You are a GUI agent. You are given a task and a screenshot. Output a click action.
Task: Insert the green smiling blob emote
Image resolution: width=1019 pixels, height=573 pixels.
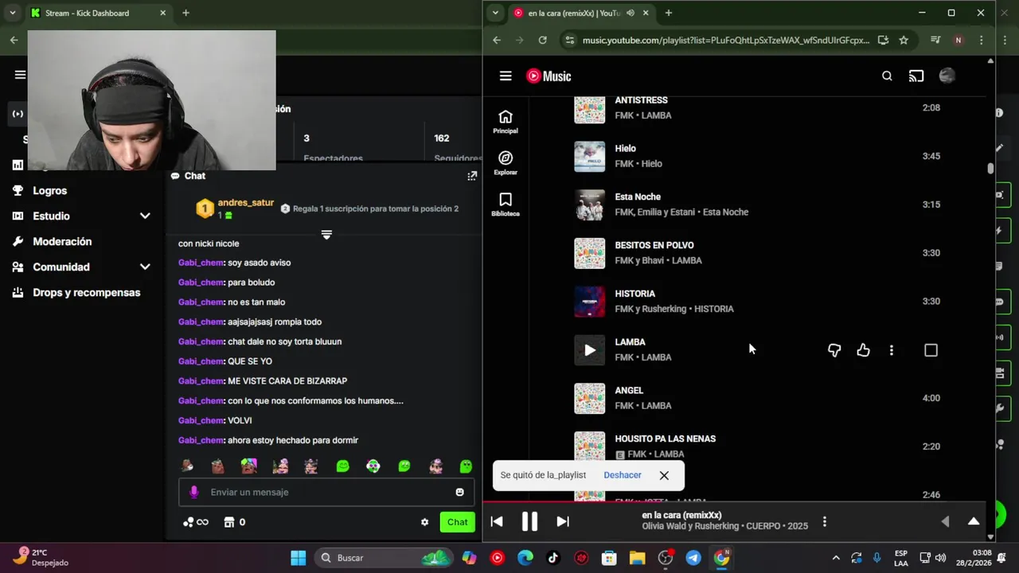(x=343, y=466)
